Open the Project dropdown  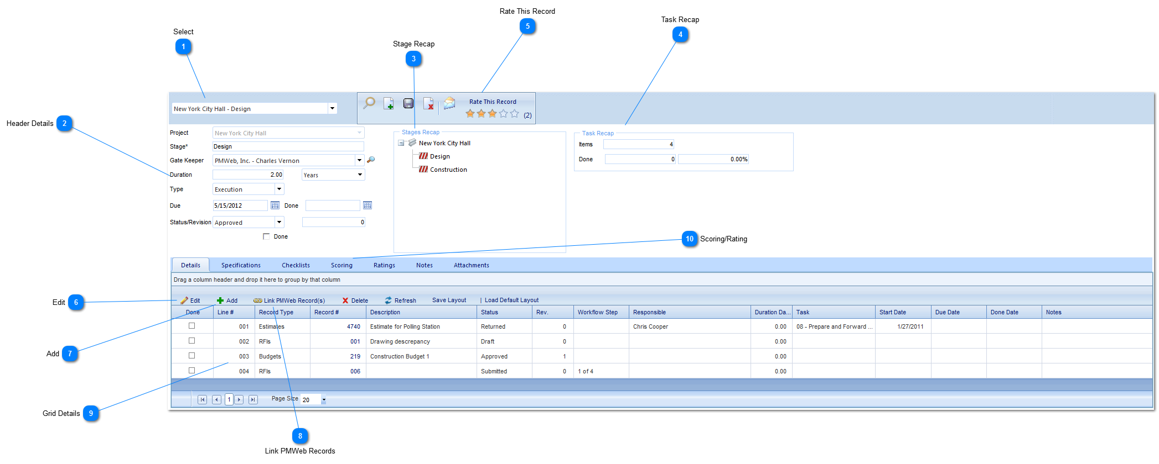(x=359, y=133)
